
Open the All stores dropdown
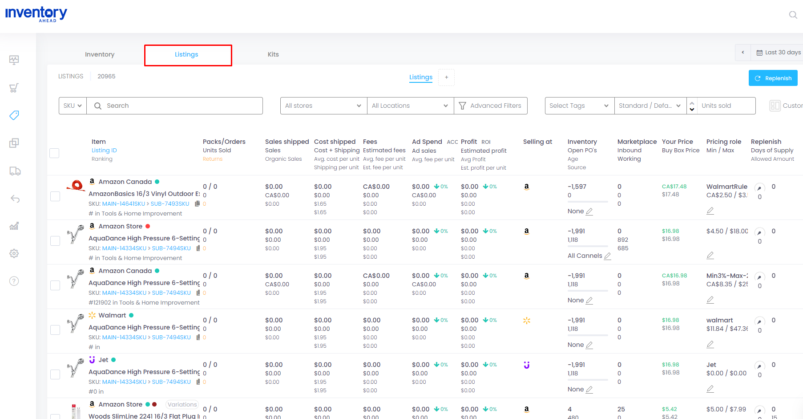[x=323, y=106]
